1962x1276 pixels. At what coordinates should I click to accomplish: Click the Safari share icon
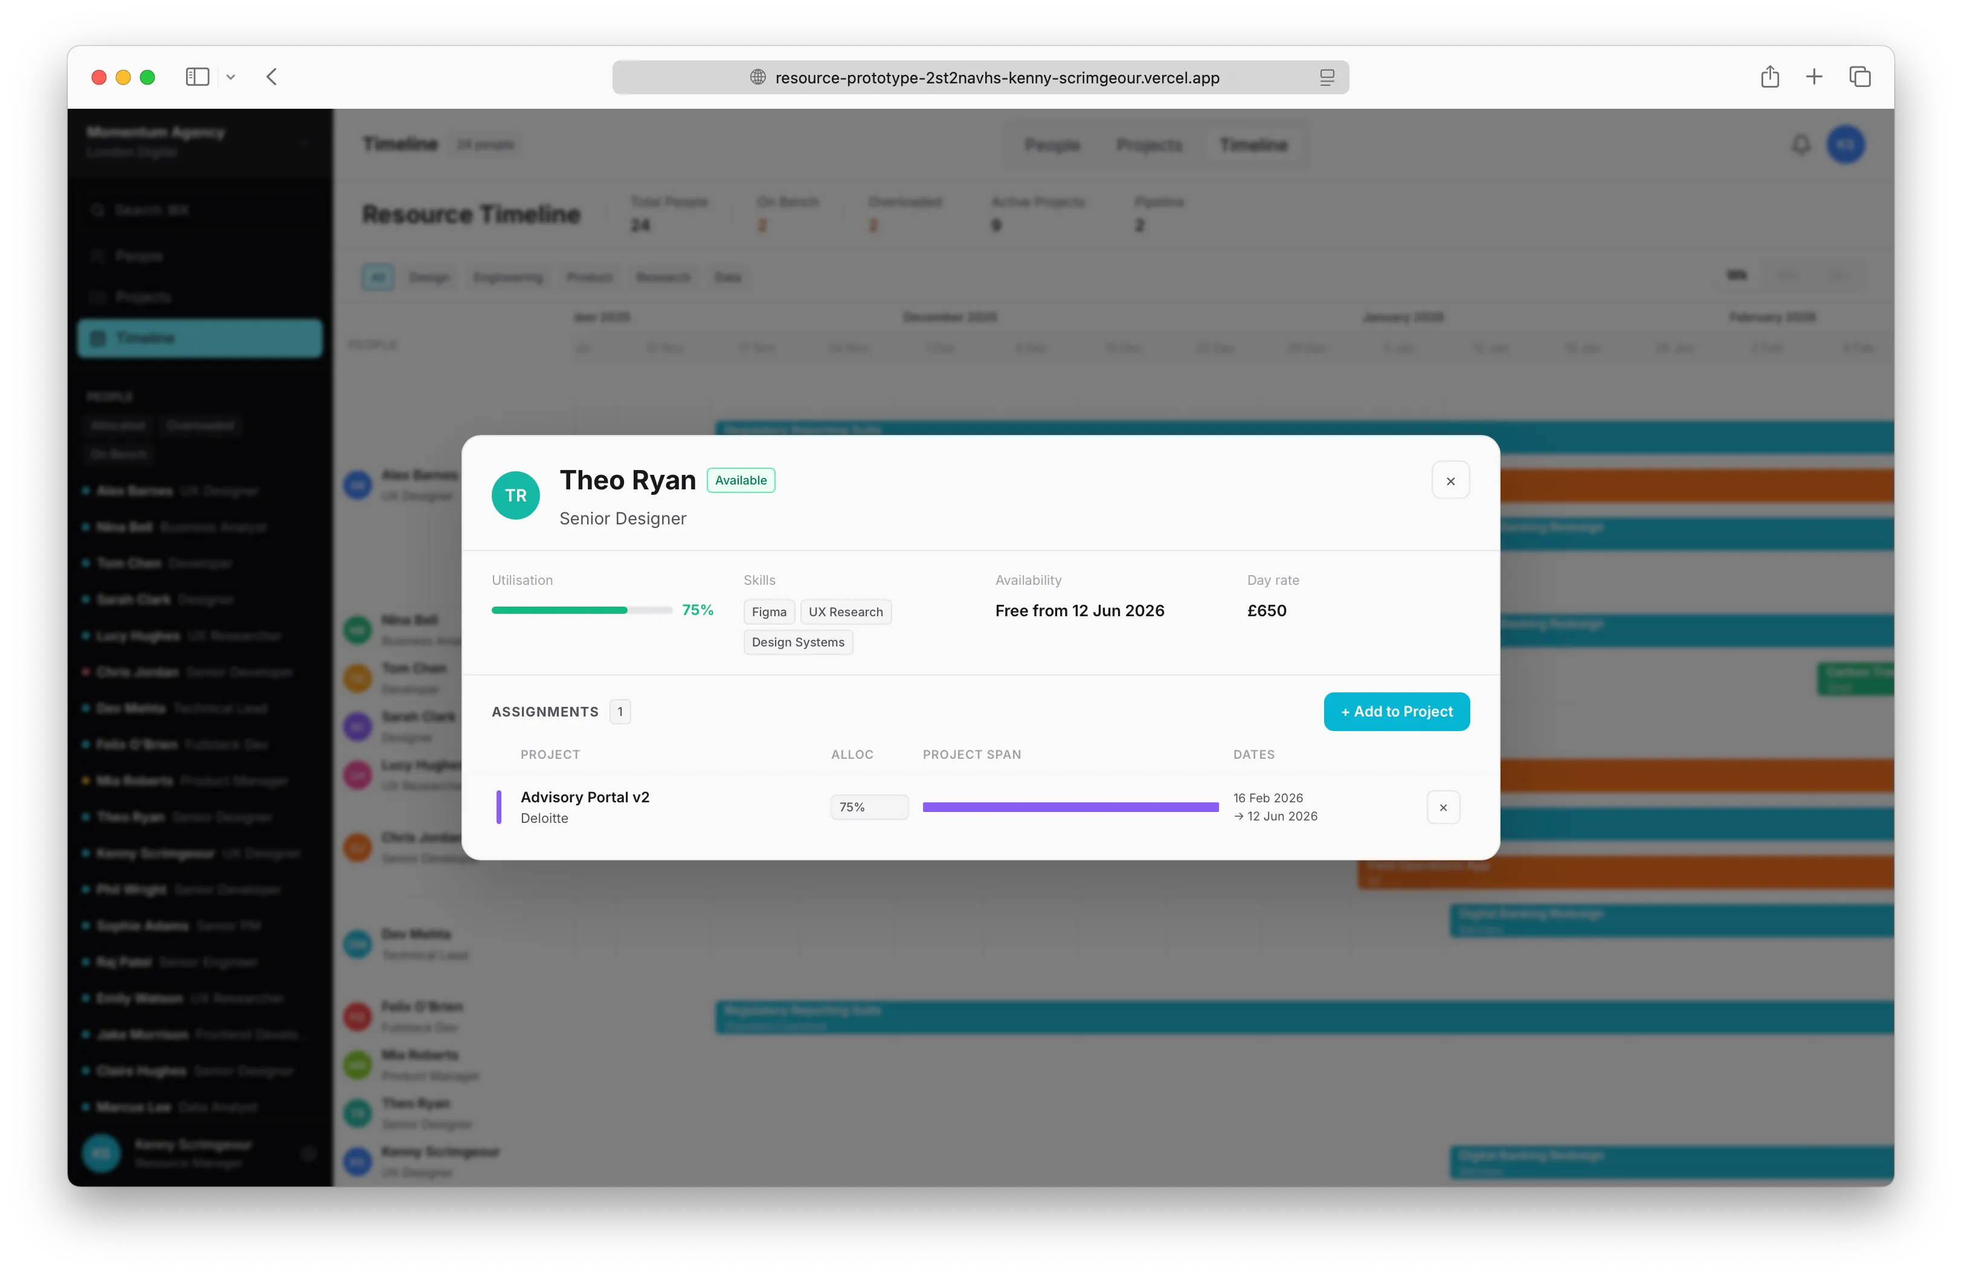1770,77
